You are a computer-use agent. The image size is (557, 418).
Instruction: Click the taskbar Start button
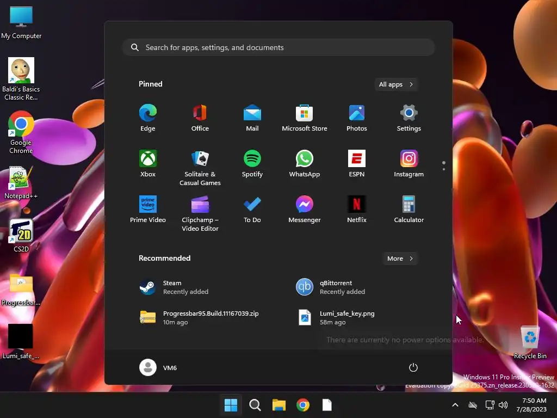click(x=231, y=405)
